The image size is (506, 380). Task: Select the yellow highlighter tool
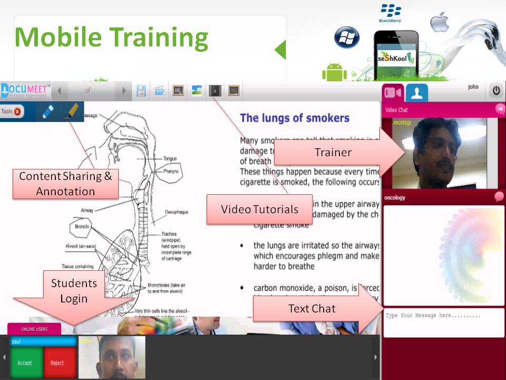(73, 111)
